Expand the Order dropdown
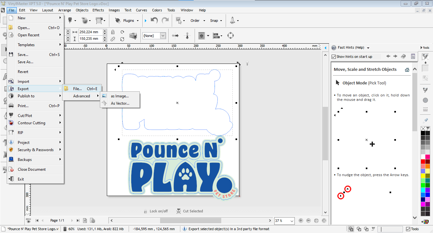Screen dimensions: 433x233 [x=204, y=21]
